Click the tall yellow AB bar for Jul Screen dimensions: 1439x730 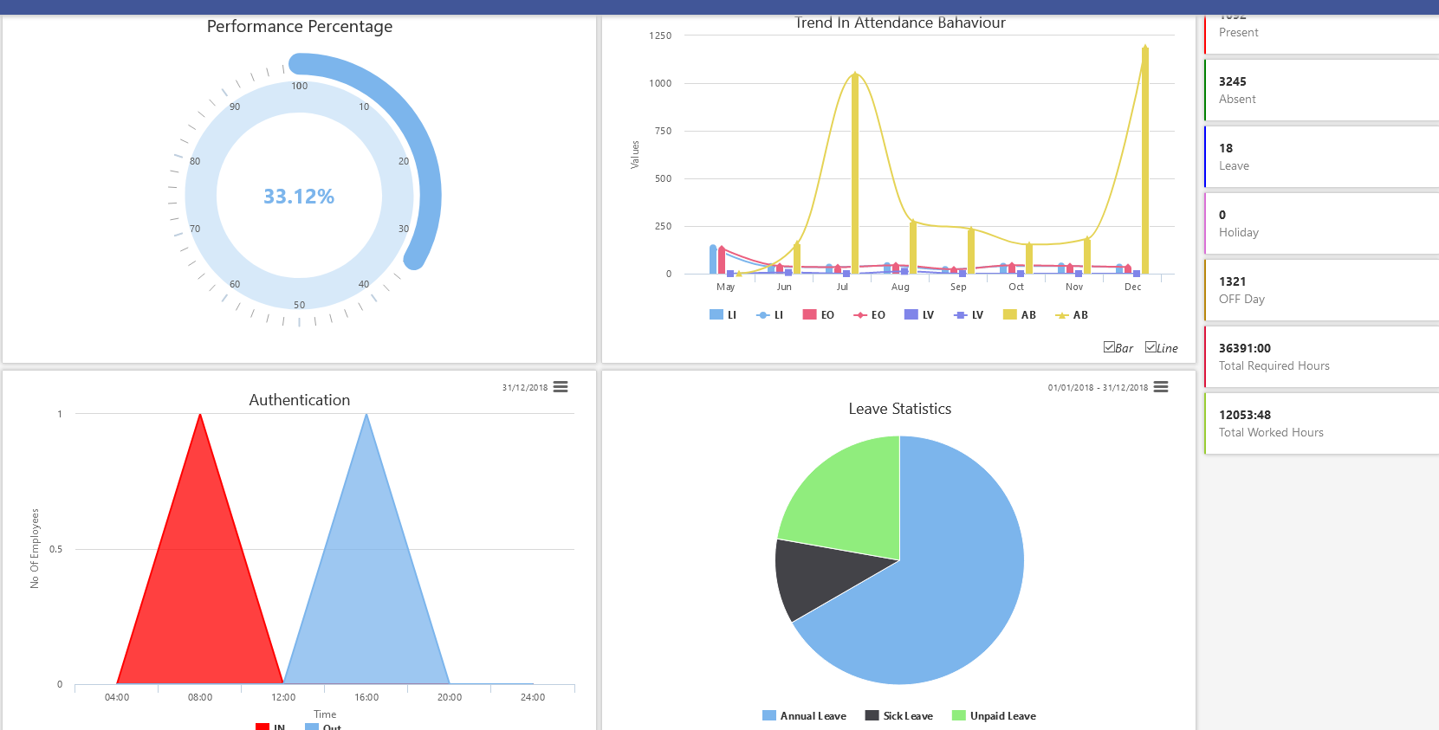click(x=855, y=173)
